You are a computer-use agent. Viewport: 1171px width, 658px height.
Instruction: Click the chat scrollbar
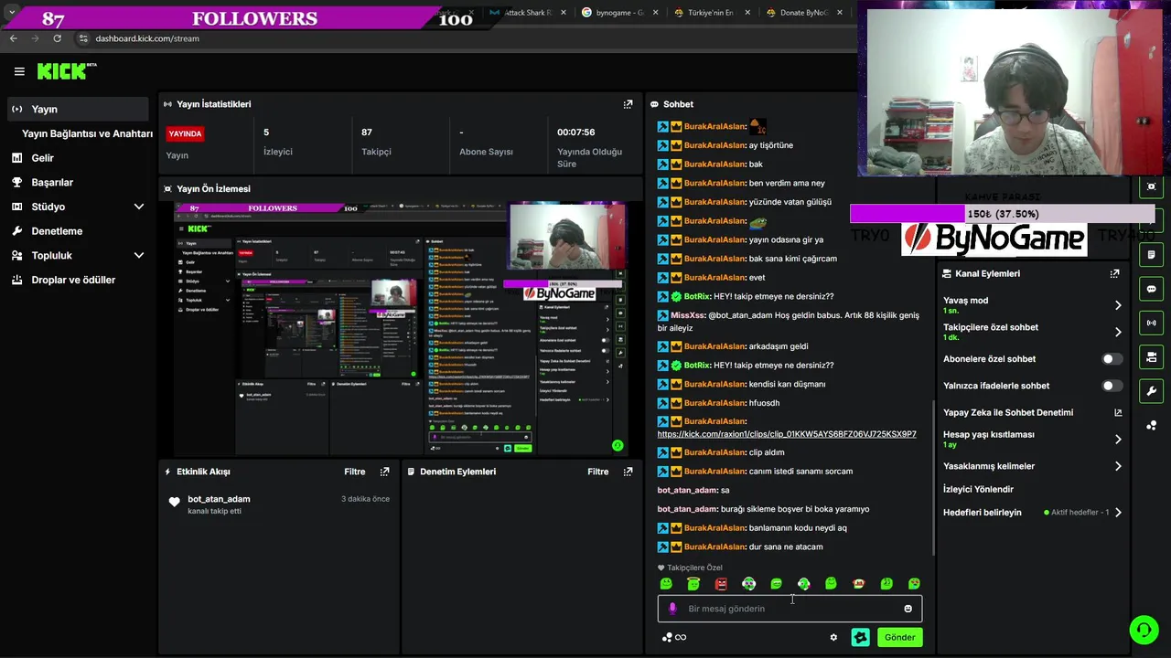tap(932, 477)
